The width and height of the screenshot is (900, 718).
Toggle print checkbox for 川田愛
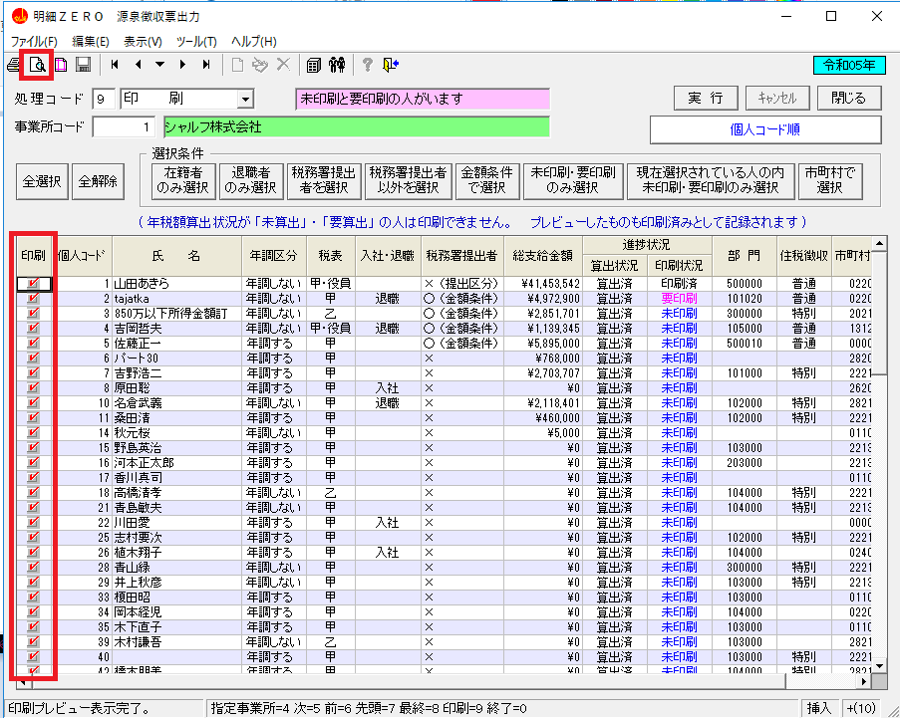pyautogui.click(x=33, y=523)
